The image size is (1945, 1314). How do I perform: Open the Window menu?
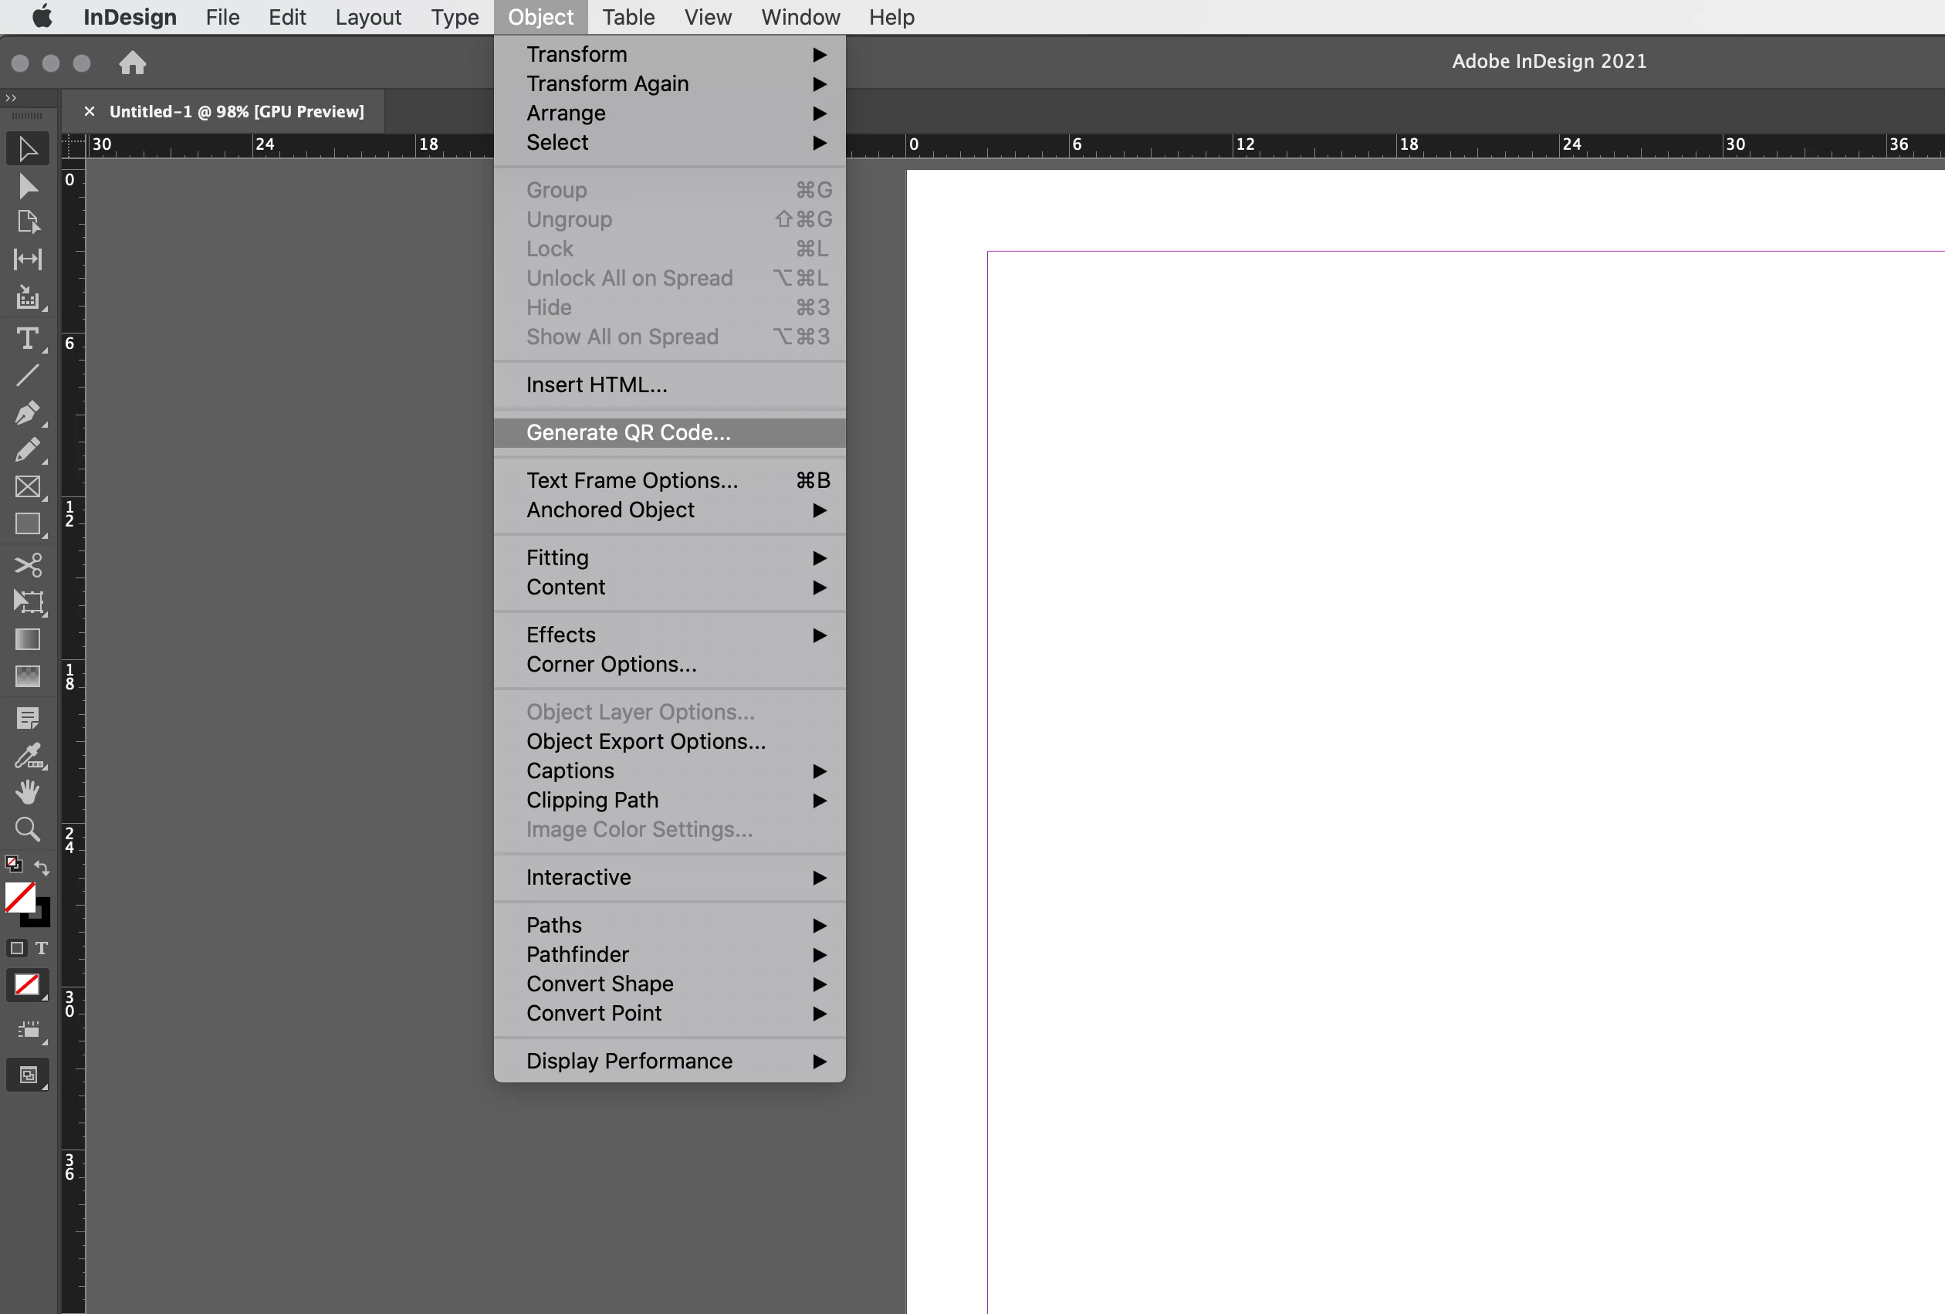click(800, 17)
